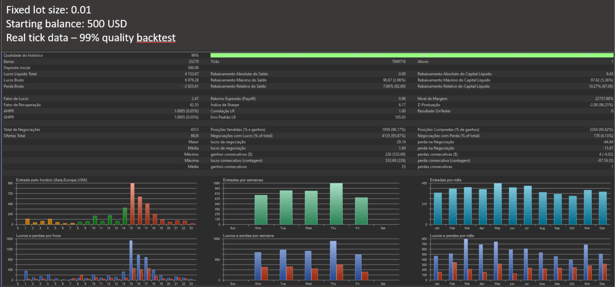Select the Thursday profit bar in Lucros e perdas por semana
Viewport: 615px width, 287px height.
333,260
